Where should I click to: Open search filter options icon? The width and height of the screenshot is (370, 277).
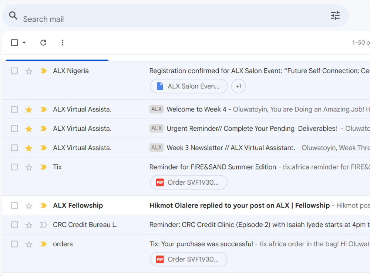pyautogui.click(x=335, y=16)
